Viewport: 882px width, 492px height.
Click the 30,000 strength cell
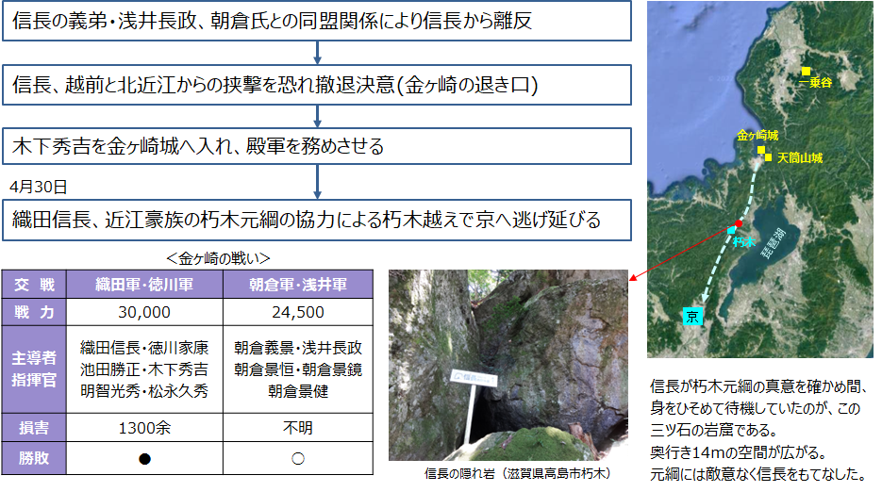click(144, 312)
